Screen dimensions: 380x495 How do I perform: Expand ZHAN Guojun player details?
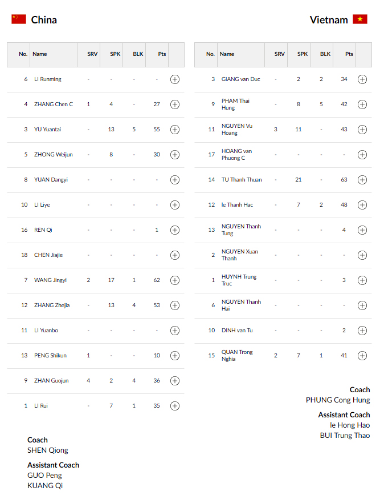coord(175,381)
